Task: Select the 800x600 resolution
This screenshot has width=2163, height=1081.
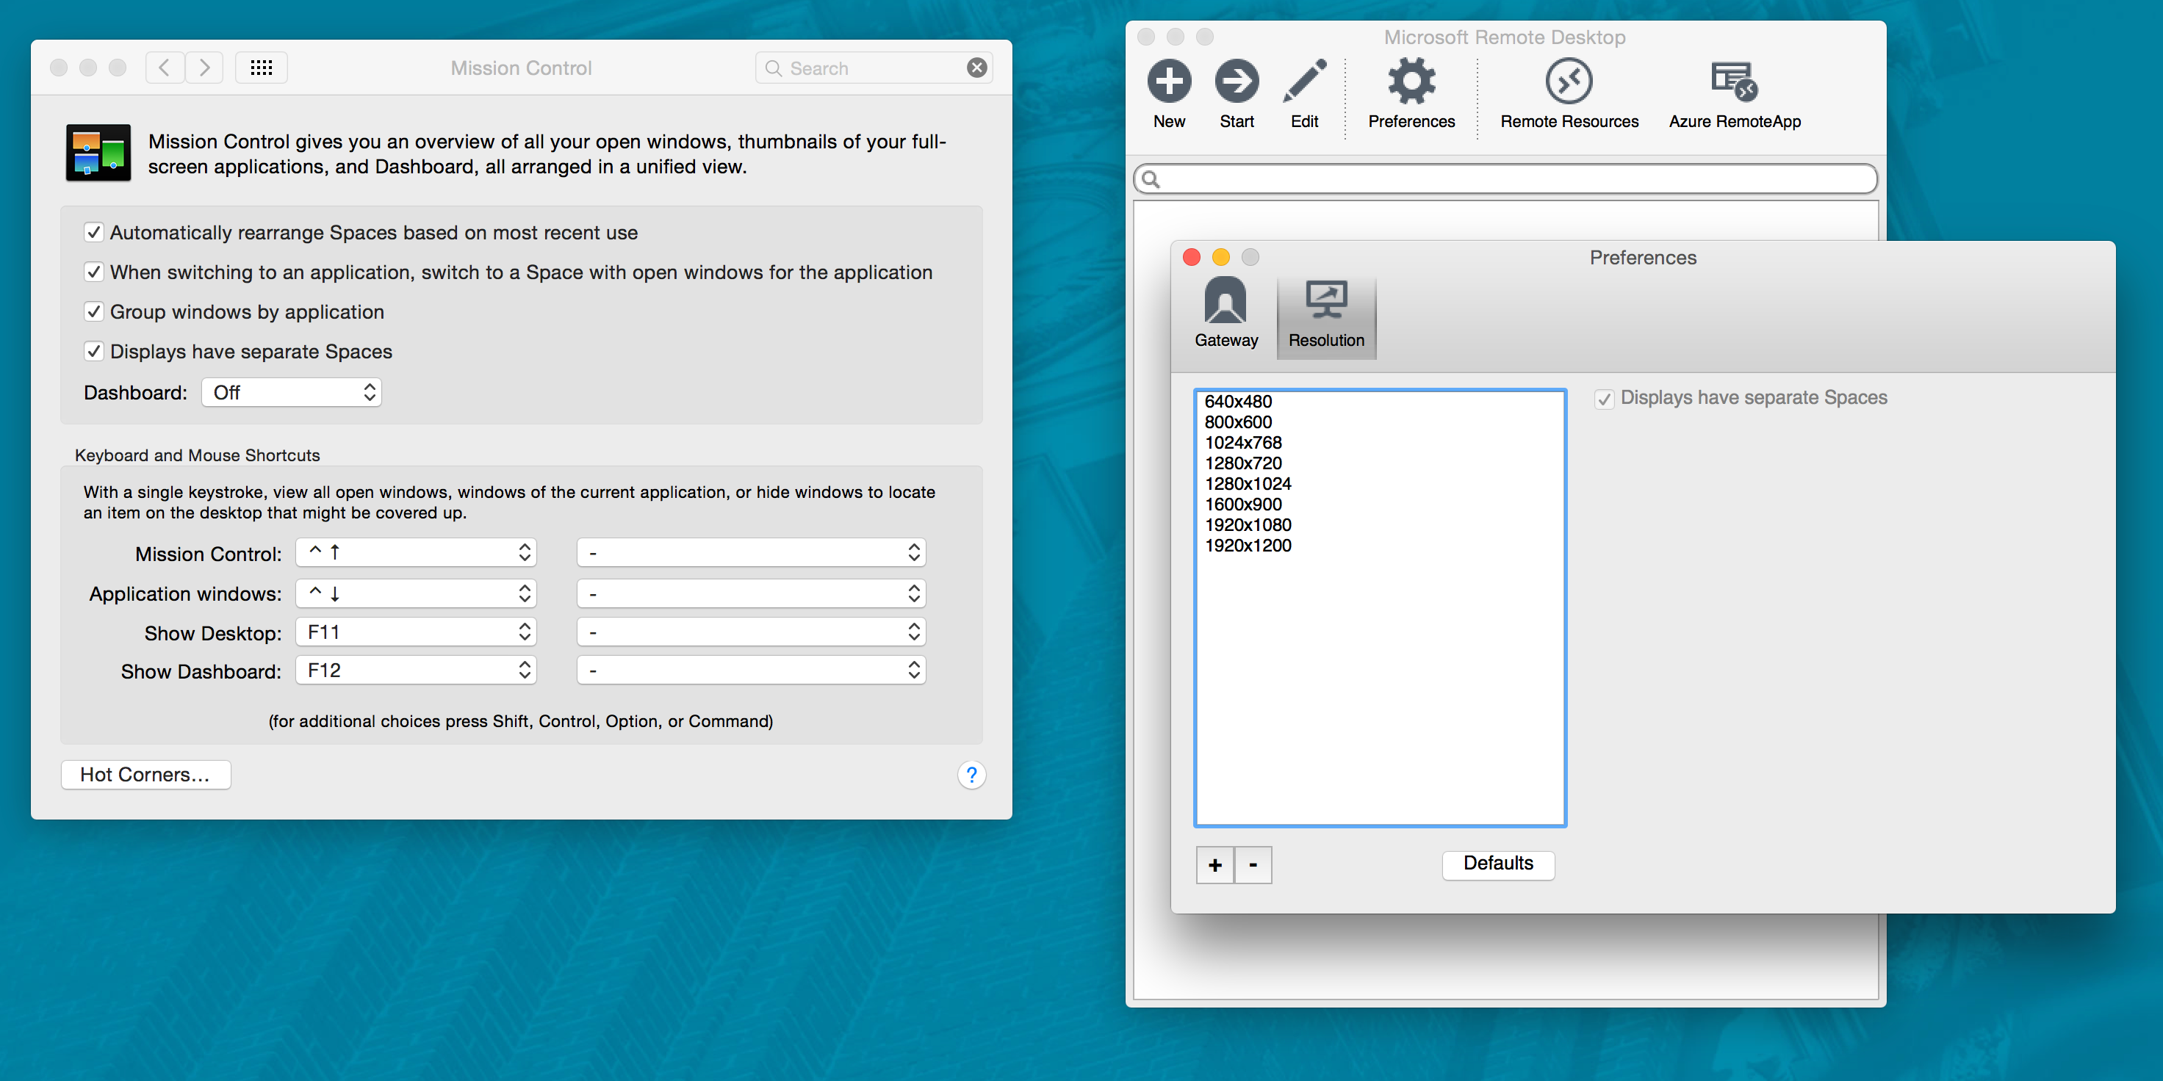Action: 1380,422
